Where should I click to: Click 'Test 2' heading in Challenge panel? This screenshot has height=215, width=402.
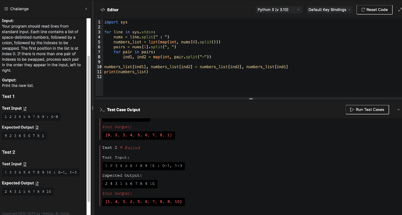click(9, 152)
